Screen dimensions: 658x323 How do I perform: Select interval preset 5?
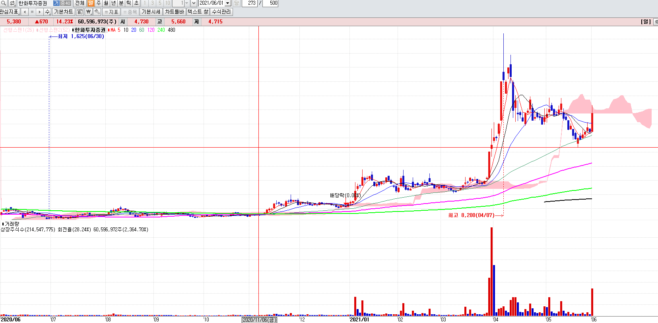click(x=160, y=3)
